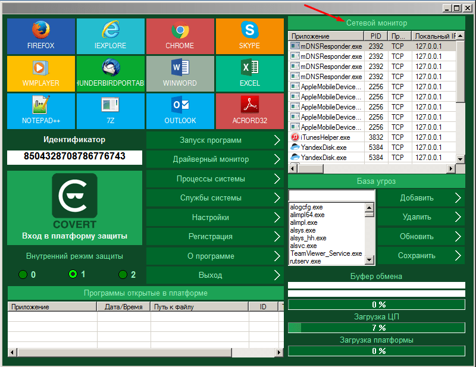The width and height of the screenshot is (476, 367).
Task: Select the О программе menu item
Action: (214, 256)
